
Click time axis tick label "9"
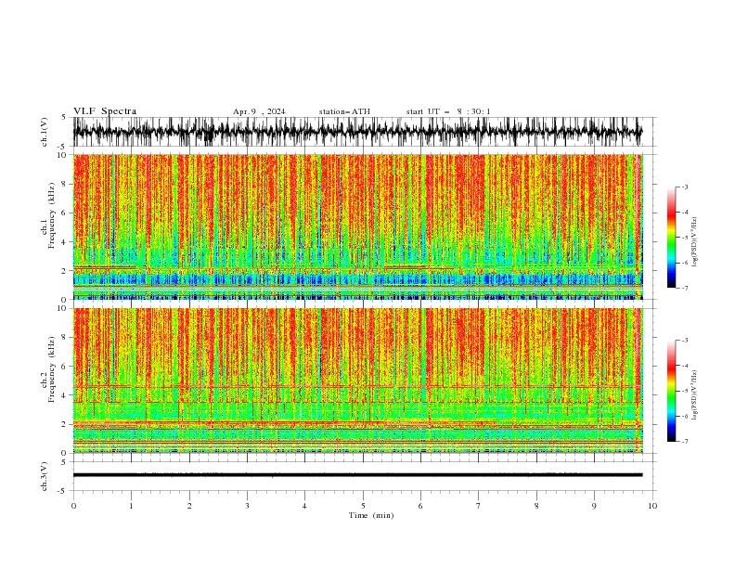pyautogui.click(x=594, y=506)
